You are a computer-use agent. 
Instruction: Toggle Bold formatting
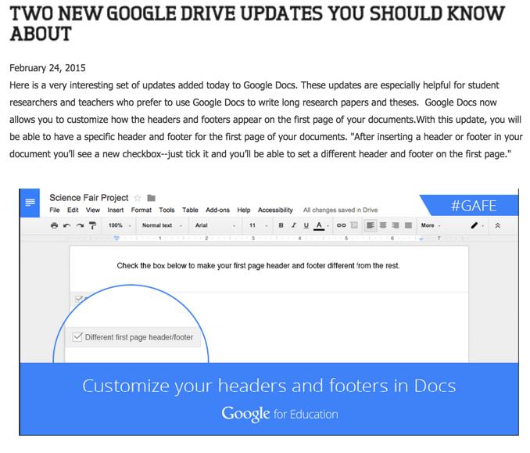click(281, 225)
